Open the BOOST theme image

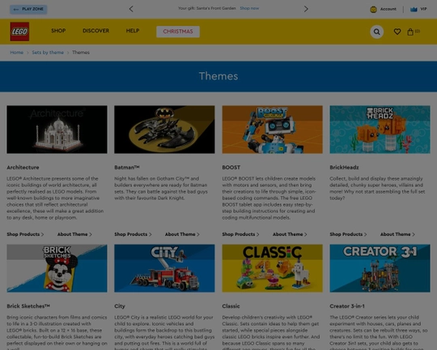click(x=272, y=130)
